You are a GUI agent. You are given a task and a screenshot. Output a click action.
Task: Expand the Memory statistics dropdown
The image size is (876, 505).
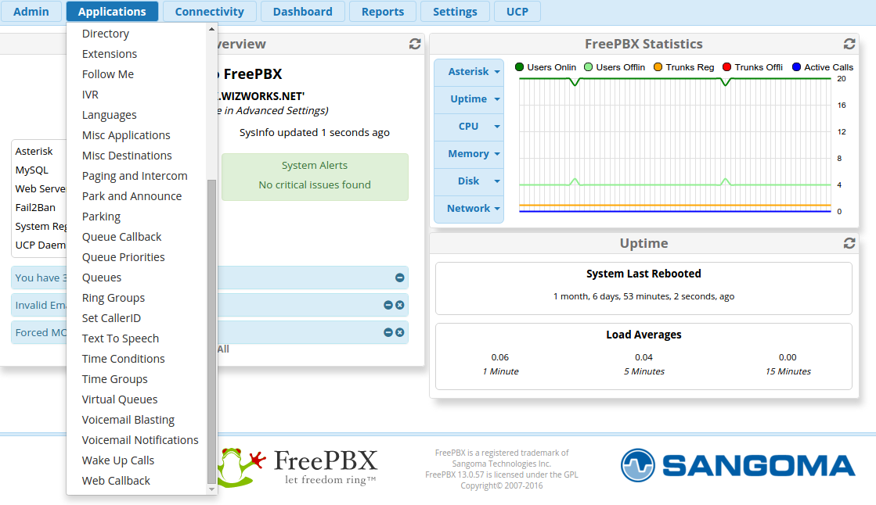469,154
